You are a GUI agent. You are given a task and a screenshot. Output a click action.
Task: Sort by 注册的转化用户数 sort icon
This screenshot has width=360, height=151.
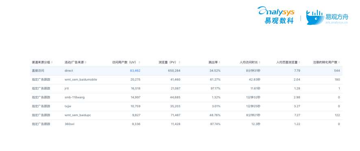[339, 62]
